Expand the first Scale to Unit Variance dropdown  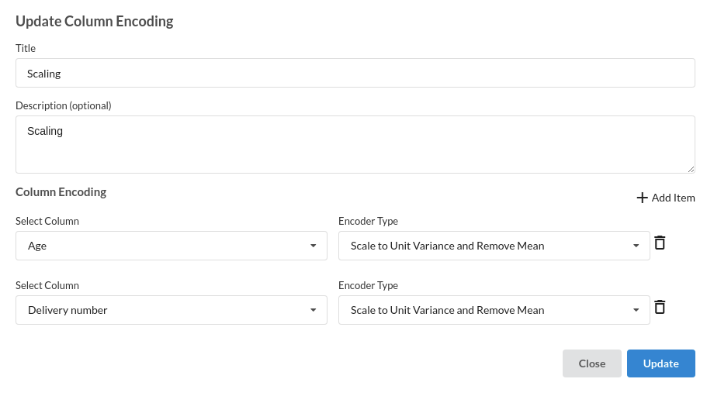click(x=494, y=246)
